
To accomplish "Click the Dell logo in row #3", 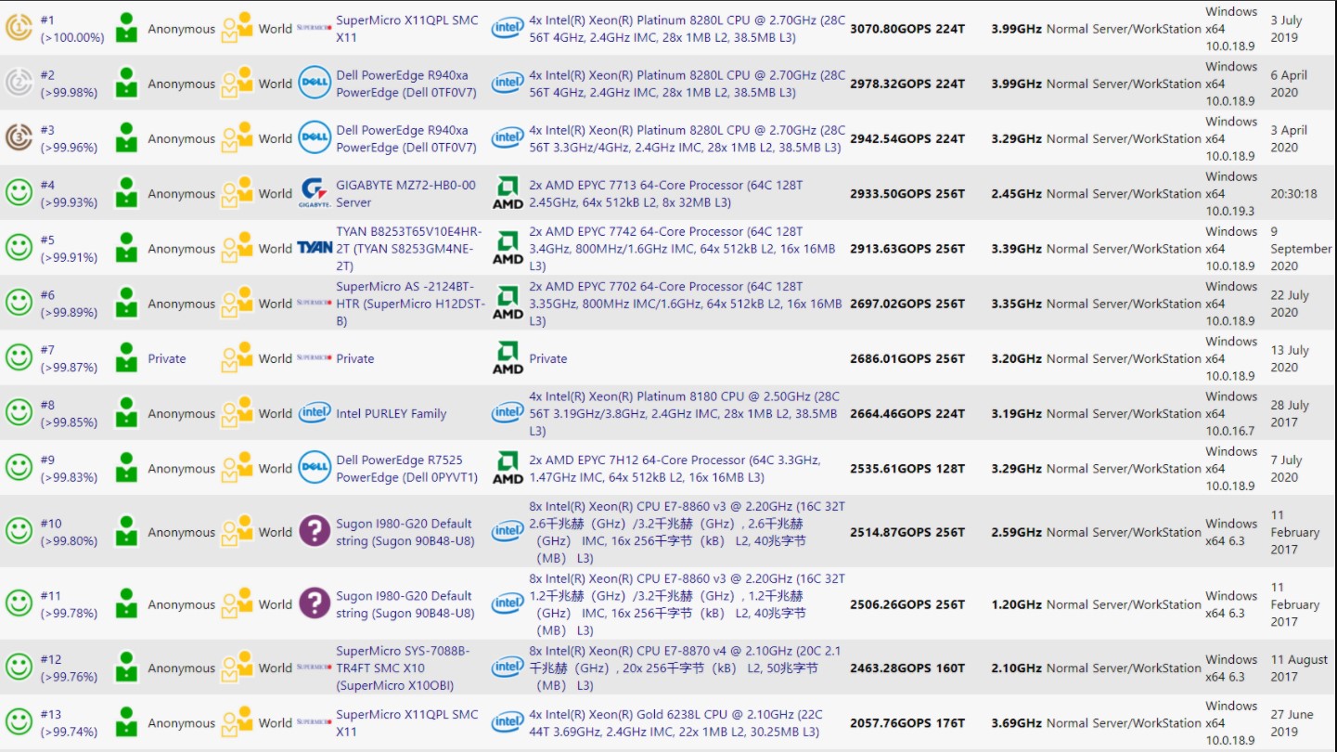I will (x=315, y=138).
